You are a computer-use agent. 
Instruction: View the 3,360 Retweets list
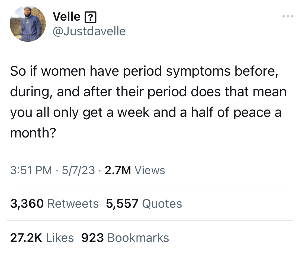[54, 204]
